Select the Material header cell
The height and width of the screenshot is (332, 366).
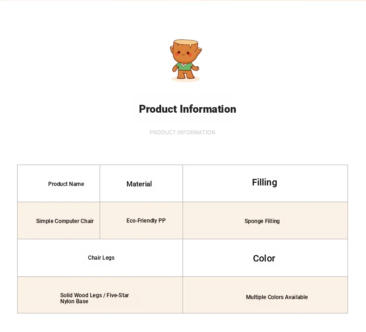141,184
